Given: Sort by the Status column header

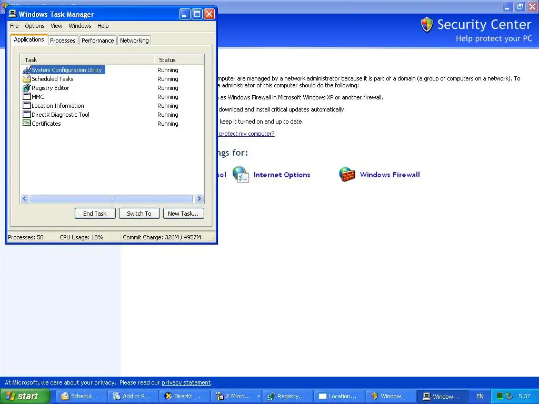Looking at the screenshot, I should click(179, 60).
